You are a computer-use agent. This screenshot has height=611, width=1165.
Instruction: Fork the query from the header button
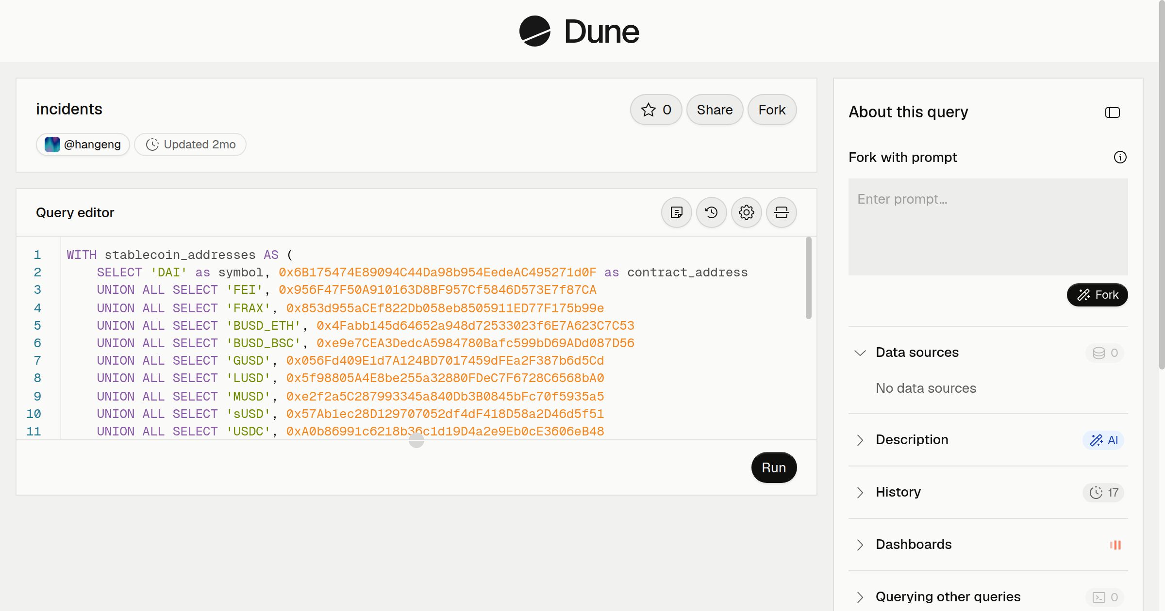pyautogui.click(x=772, y=110)
